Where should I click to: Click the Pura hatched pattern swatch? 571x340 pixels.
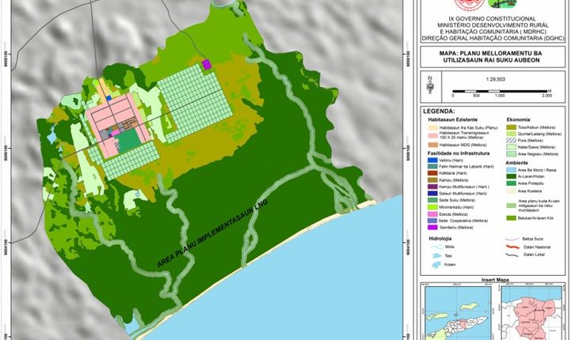click(509, 140)
